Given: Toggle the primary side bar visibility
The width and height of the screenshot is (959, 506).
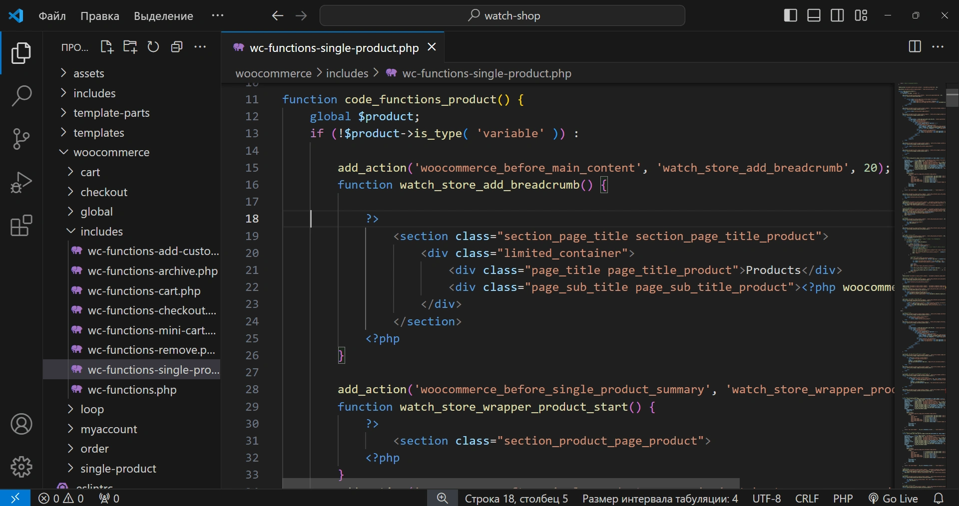Looking at the screenshot, I should (790, 15).
